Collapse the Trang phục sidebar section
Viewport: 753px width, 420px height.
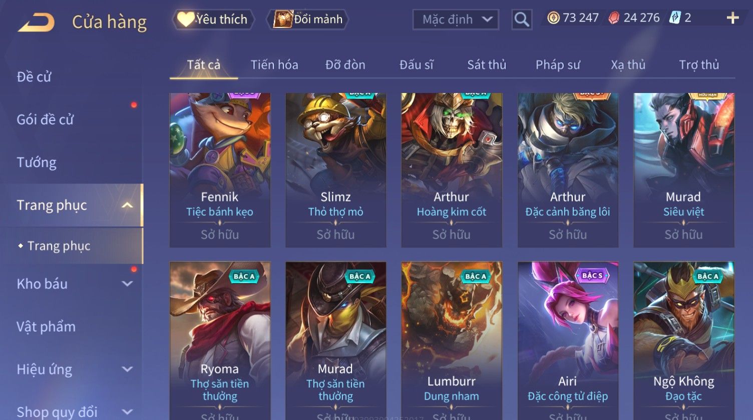[127, 205]
